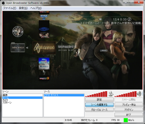
Task: Click the elapsed time 0:16:45 in status bar
Action: click(69, 120)
